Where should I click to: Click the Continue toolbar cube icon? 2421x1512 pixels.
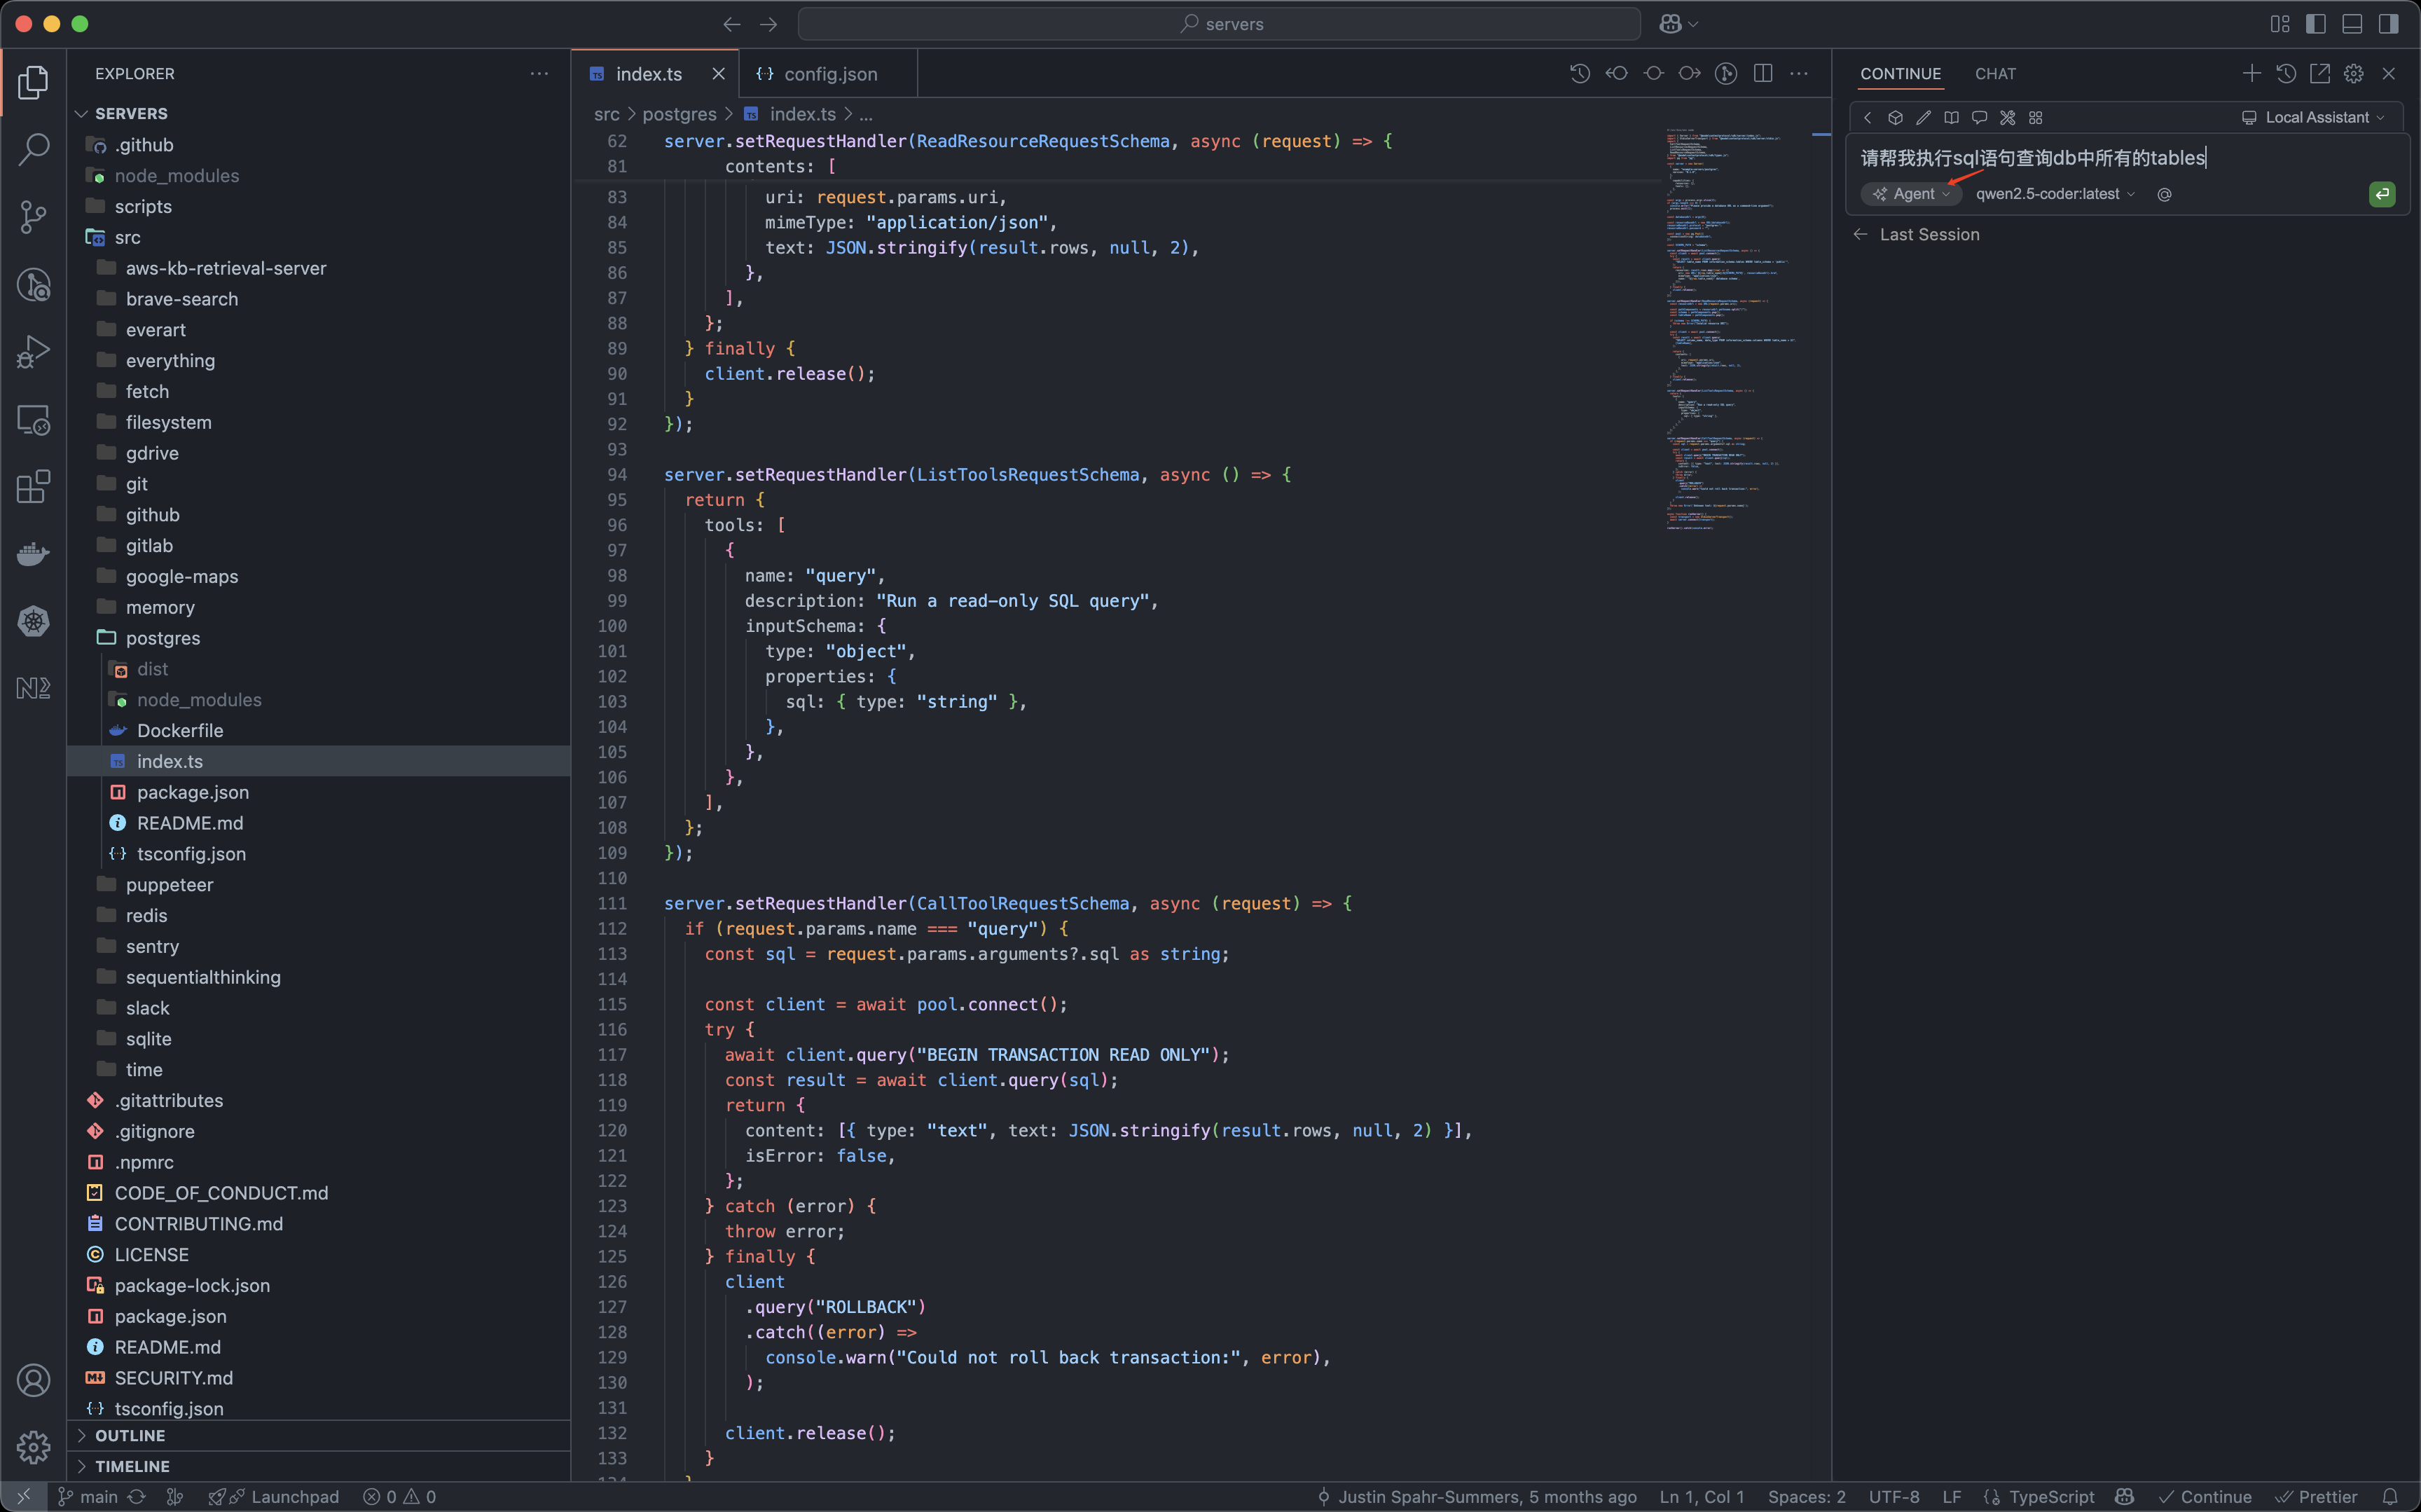[x=1894, y=117]
